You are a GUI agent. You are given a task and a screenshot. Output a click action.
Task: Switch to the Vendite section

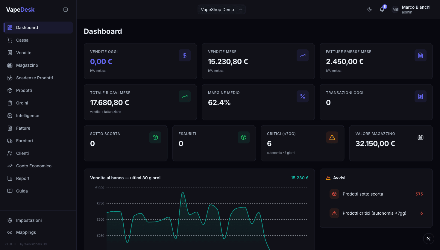pyautogui.click(x=24, y=52)
